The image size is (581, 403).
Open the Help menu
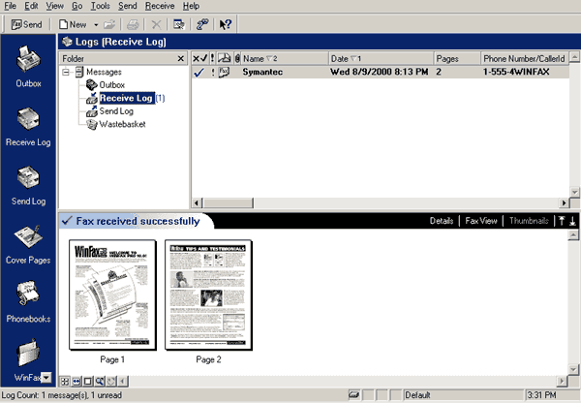(191, 6)
